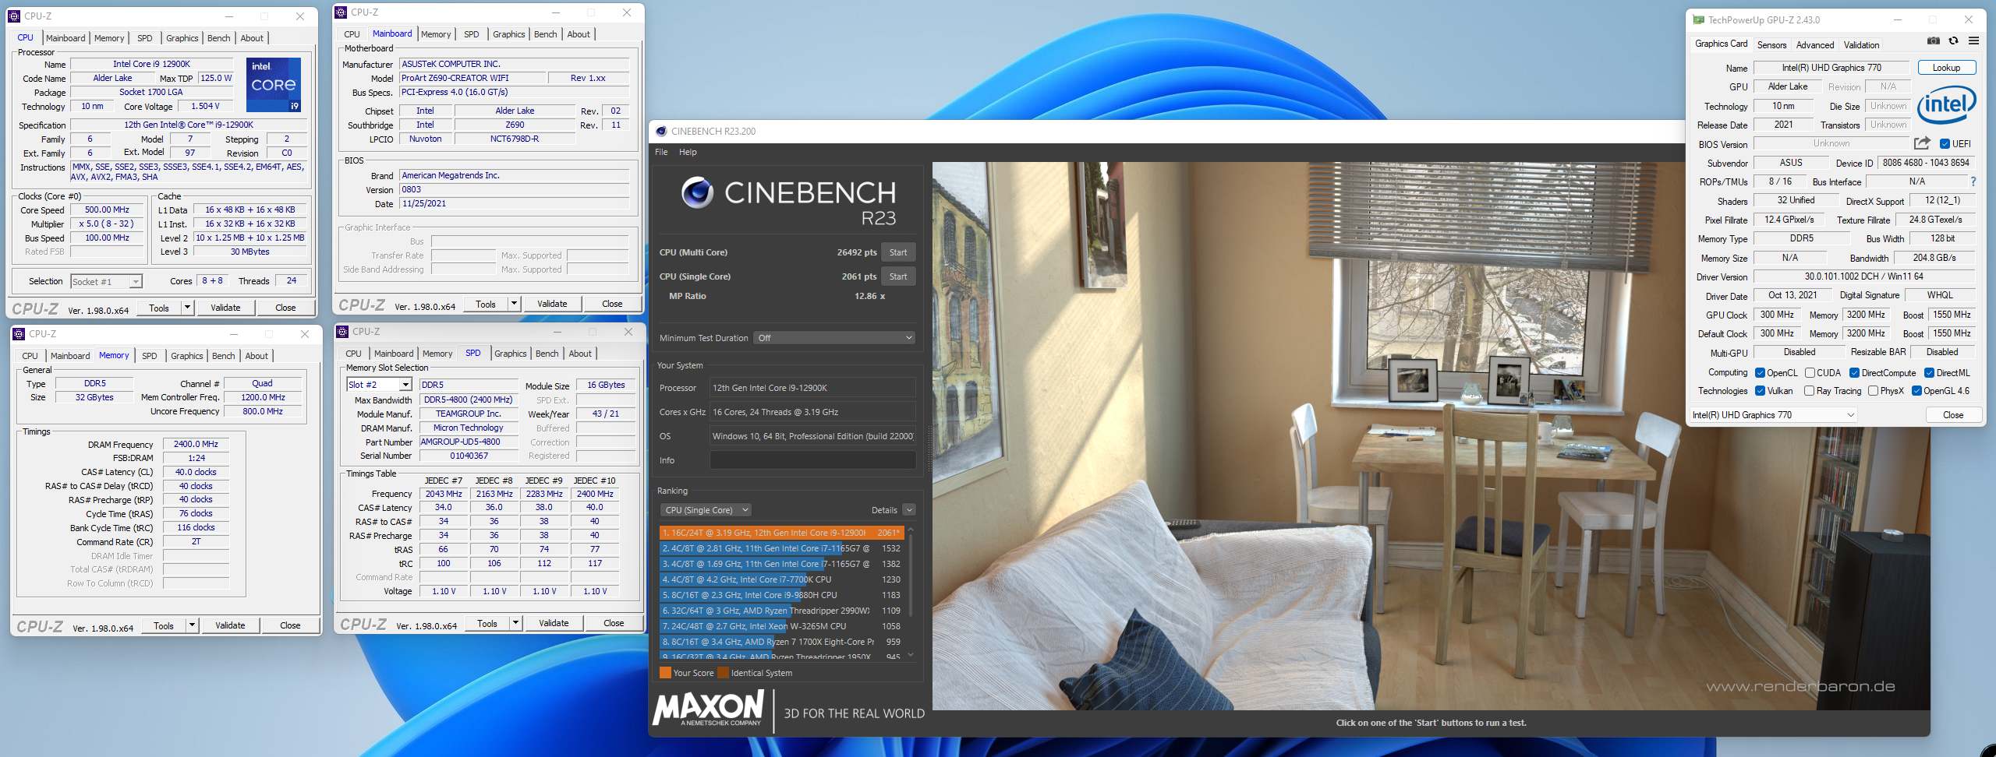Click the Cinebench Info input field
The height and width of the screenshot is (757, 1996).
pyautogui.click(x=812, y=460)
